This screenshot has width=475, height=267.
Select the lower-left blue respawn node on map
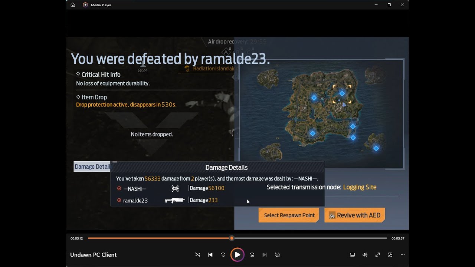coord(312,133)
